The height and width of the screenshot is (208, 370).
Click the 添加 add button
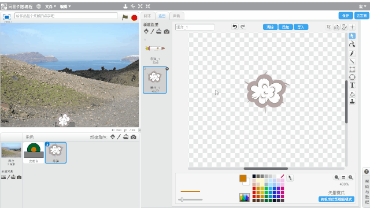[286, 27]
